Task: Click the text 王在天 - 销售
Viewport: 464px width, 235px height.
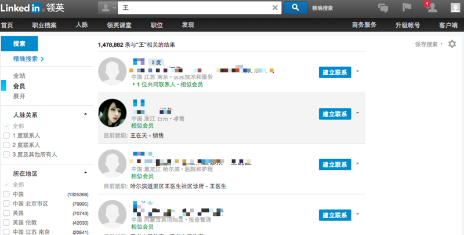Action: 147,136
